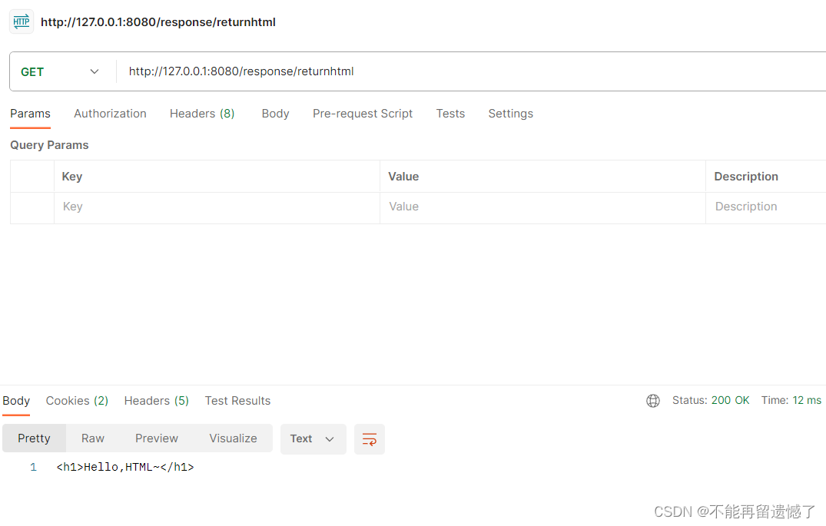Click the Time 12 ms text
The height and width of the screenshot is (526, 826).
click(791, 400)
